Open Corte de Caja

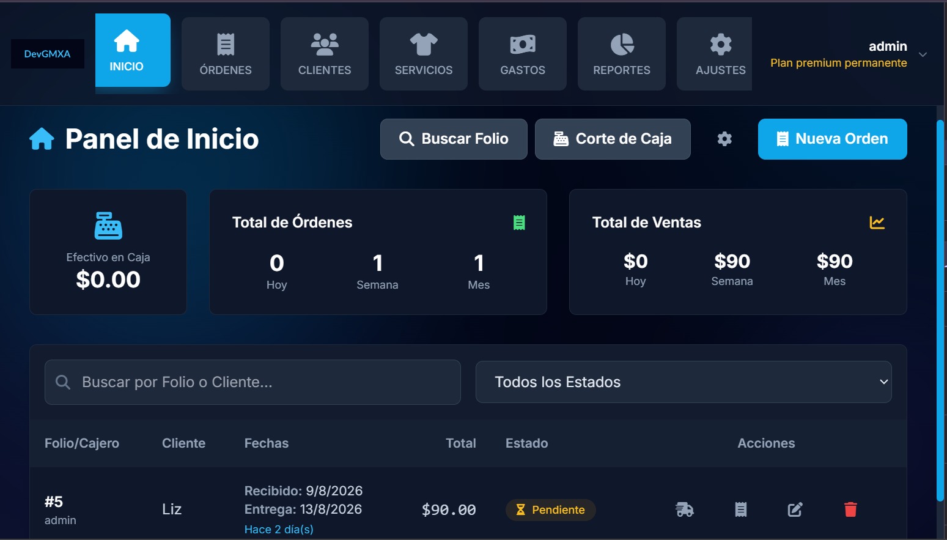click(x=613, y=139)
